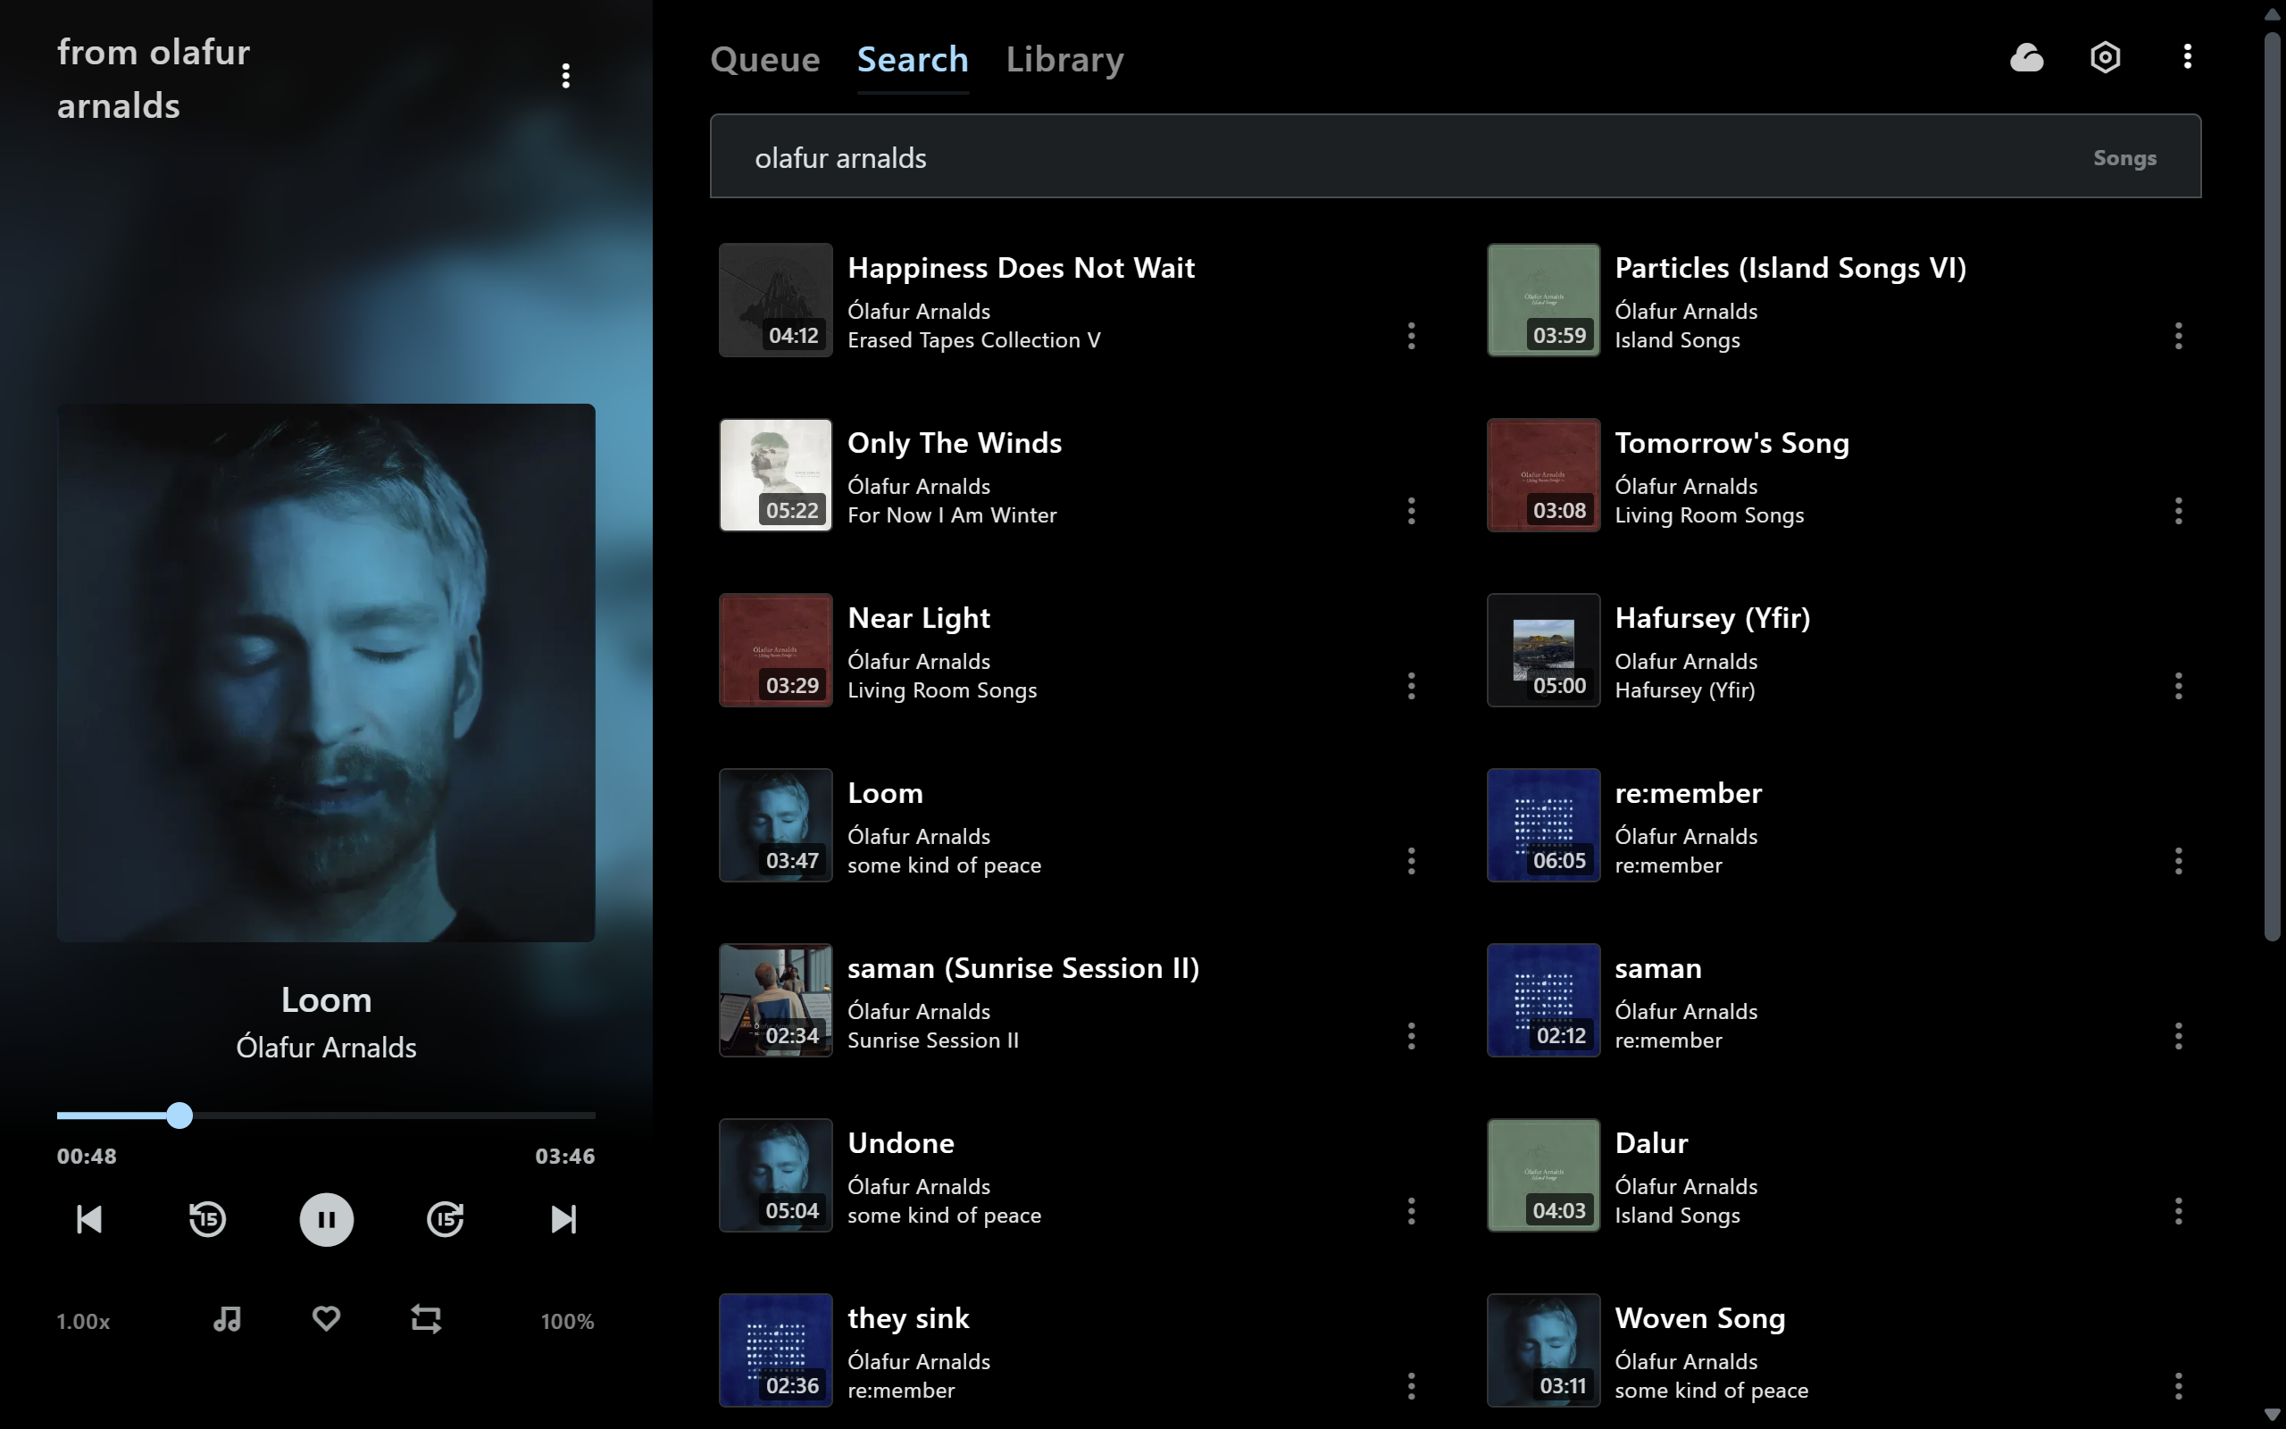Open options for Woven Song
2286x1429 pixels.
click(x=2178, y=1386)
